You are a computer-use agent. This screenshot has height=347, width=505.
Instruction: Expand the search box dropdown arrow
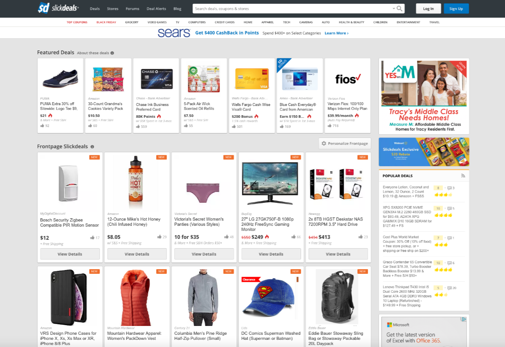393,8
